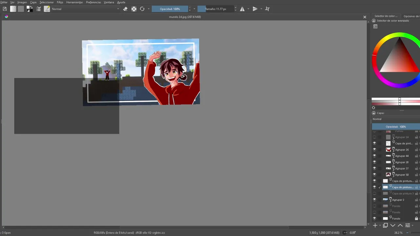Hide the Agrupar 2 layer
Screen dimensions: 420x236
(374, 200)
